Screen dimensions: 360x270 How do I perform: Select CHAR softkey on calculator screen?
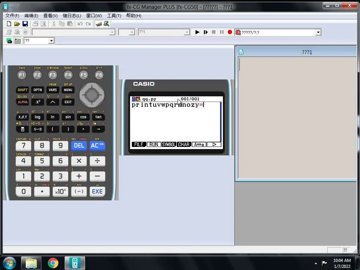pos(184,144)
